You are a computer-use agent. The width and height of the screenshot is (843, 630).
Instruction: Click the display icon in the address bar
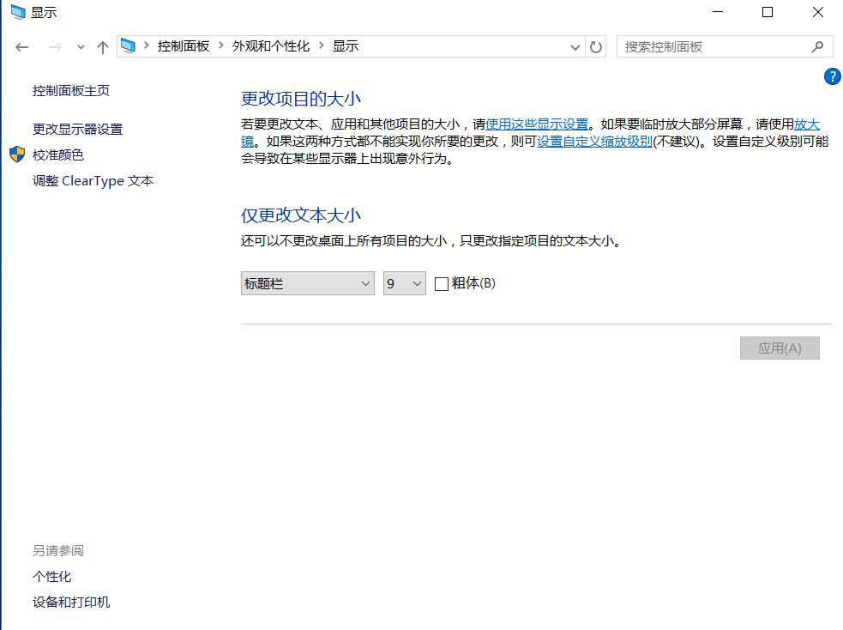tap(128, 46)
